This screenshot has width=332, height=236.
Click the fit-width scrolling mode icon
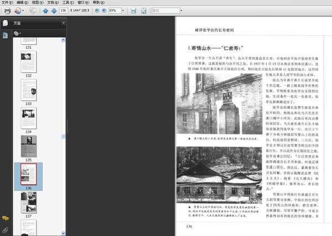132,11
